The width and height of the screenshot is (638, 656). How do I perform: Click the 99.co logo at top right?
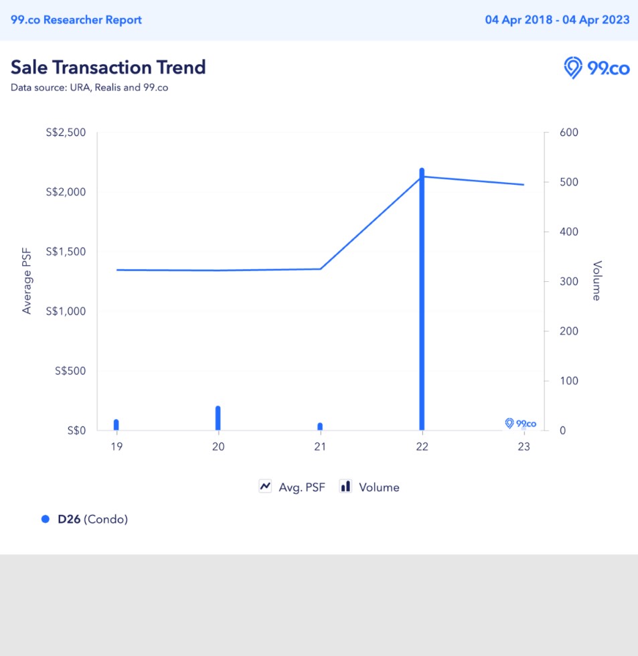[x=596, y=68]
